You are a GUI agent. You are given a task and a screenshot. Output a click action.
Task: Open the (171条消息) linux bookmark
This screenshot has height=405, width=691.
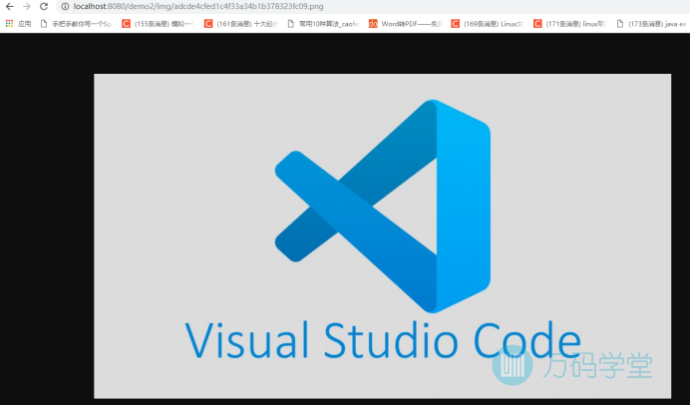click(569, 24)
